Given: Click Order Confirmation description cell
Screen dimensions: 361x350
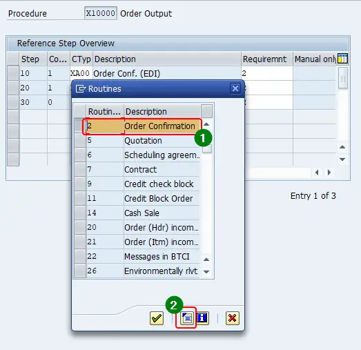Looking at the screenshot, I should pyautogui.click(x=162, y=126).
